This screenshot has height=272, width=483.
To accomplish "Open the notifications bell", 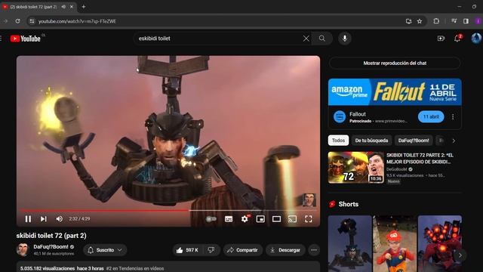I will (457, 39).
